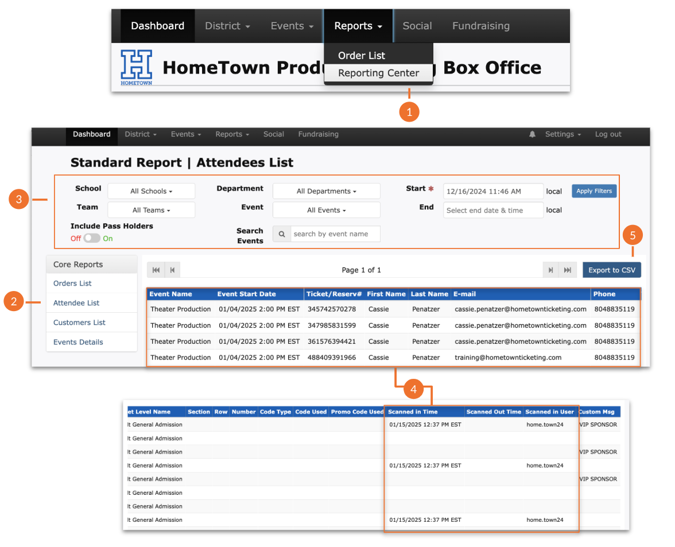
Task: Click the HomeTown logo icon
Action: (137, 67)
